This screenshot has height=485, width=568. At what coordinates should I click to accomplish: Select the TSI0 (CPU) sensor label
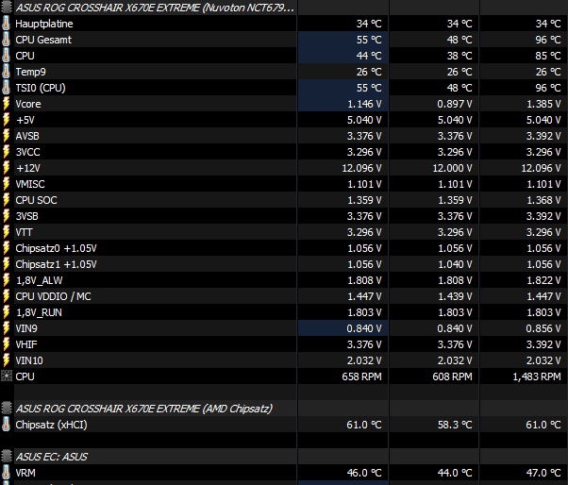41,88
